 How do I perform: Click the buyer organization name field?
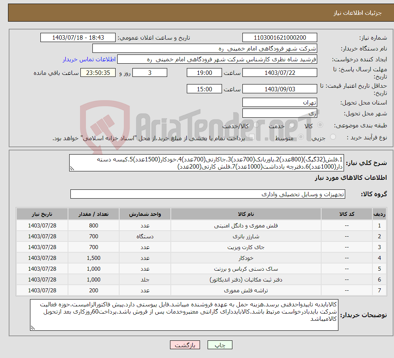tap(205, 48)
